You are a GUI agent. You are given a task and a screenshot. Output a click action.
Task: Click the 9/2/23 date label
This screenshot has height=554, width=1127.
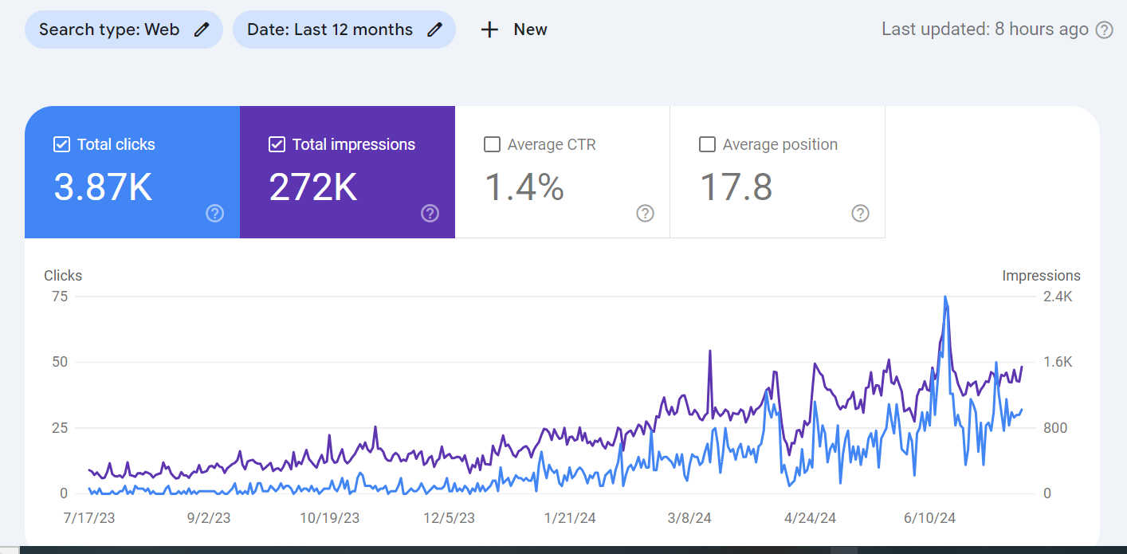coord(209,518)
